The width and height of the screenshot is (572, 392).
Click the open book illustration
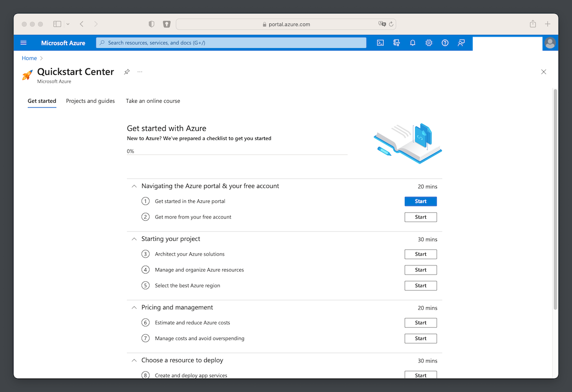pos(408,143)
